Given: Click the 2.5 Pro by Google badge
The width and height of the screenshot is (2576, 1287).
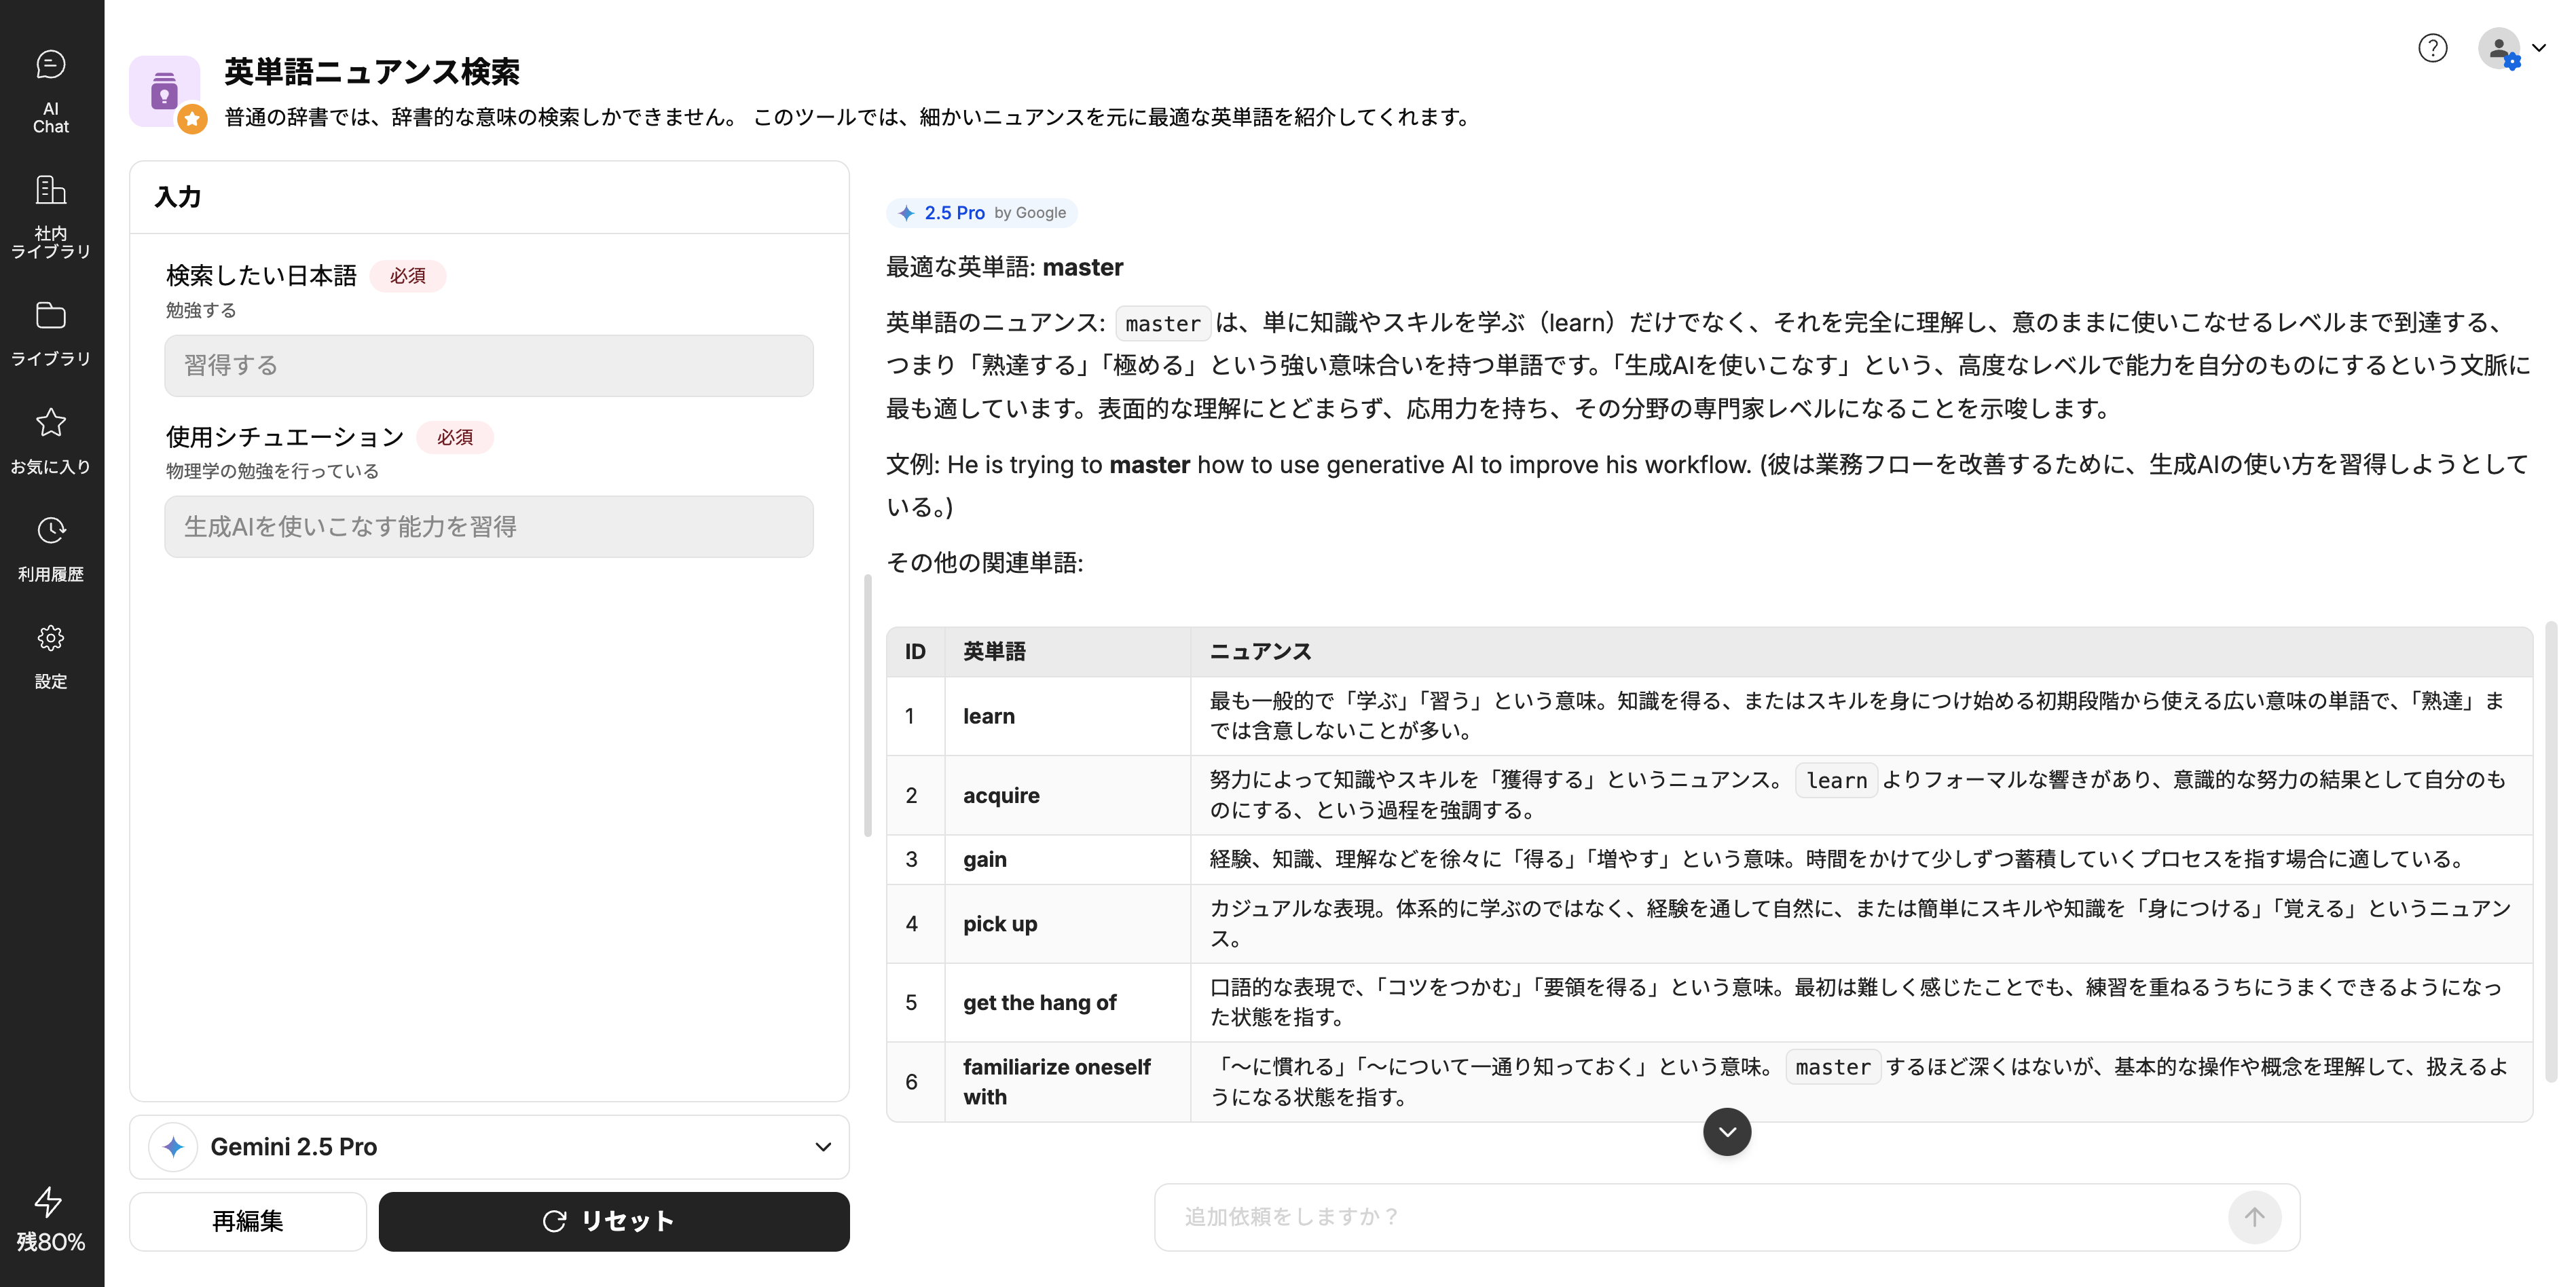Looking at the screenshot, I should (x=981, y=213).
